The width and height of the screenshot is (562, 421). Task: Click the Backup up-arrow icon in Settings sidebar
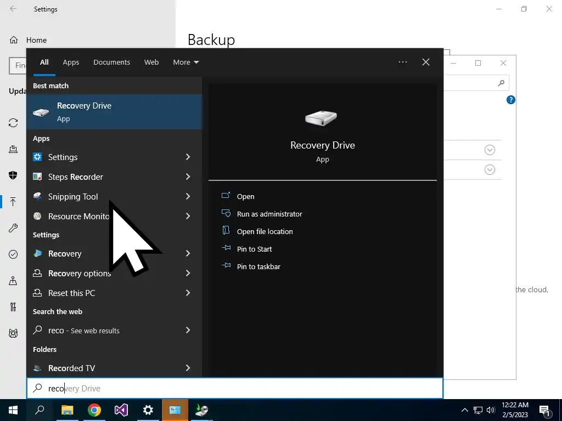[13, 202]
